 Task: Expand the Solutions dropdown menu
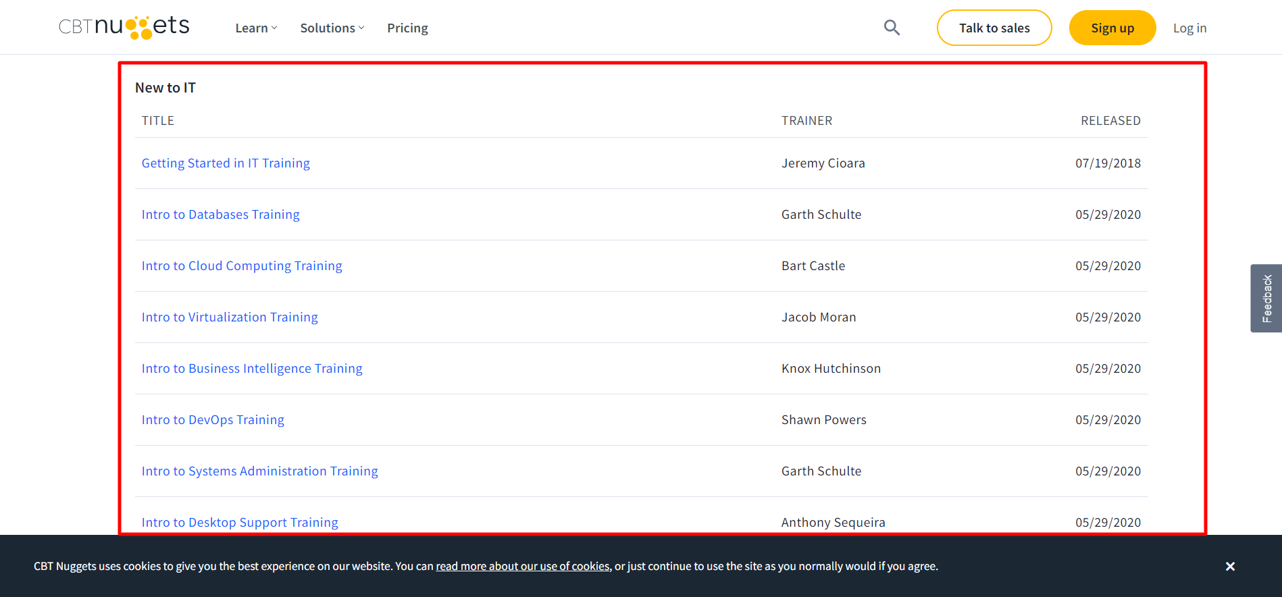(x=332, y=28)
